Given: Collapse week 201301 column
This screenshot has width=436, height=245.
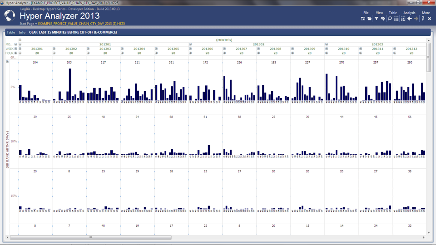Looking at the screenshot, I should tap(20, 49).
